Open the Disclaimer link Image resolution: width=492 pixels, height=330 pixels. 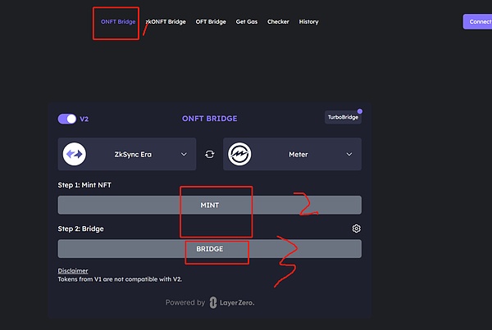pyautogui.click(x=73, y=270)
